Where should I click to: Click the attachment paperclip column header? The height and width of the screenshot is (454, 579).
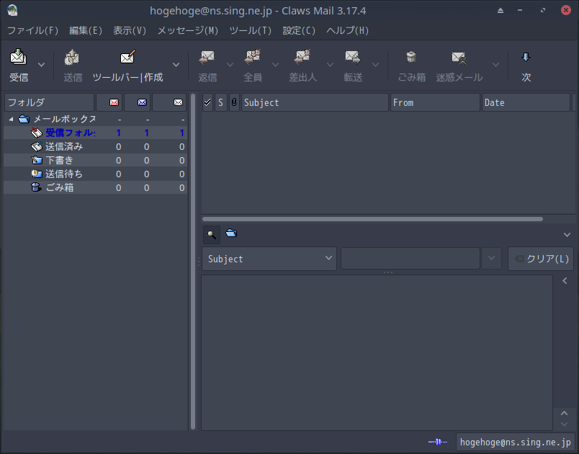point(234,102)
